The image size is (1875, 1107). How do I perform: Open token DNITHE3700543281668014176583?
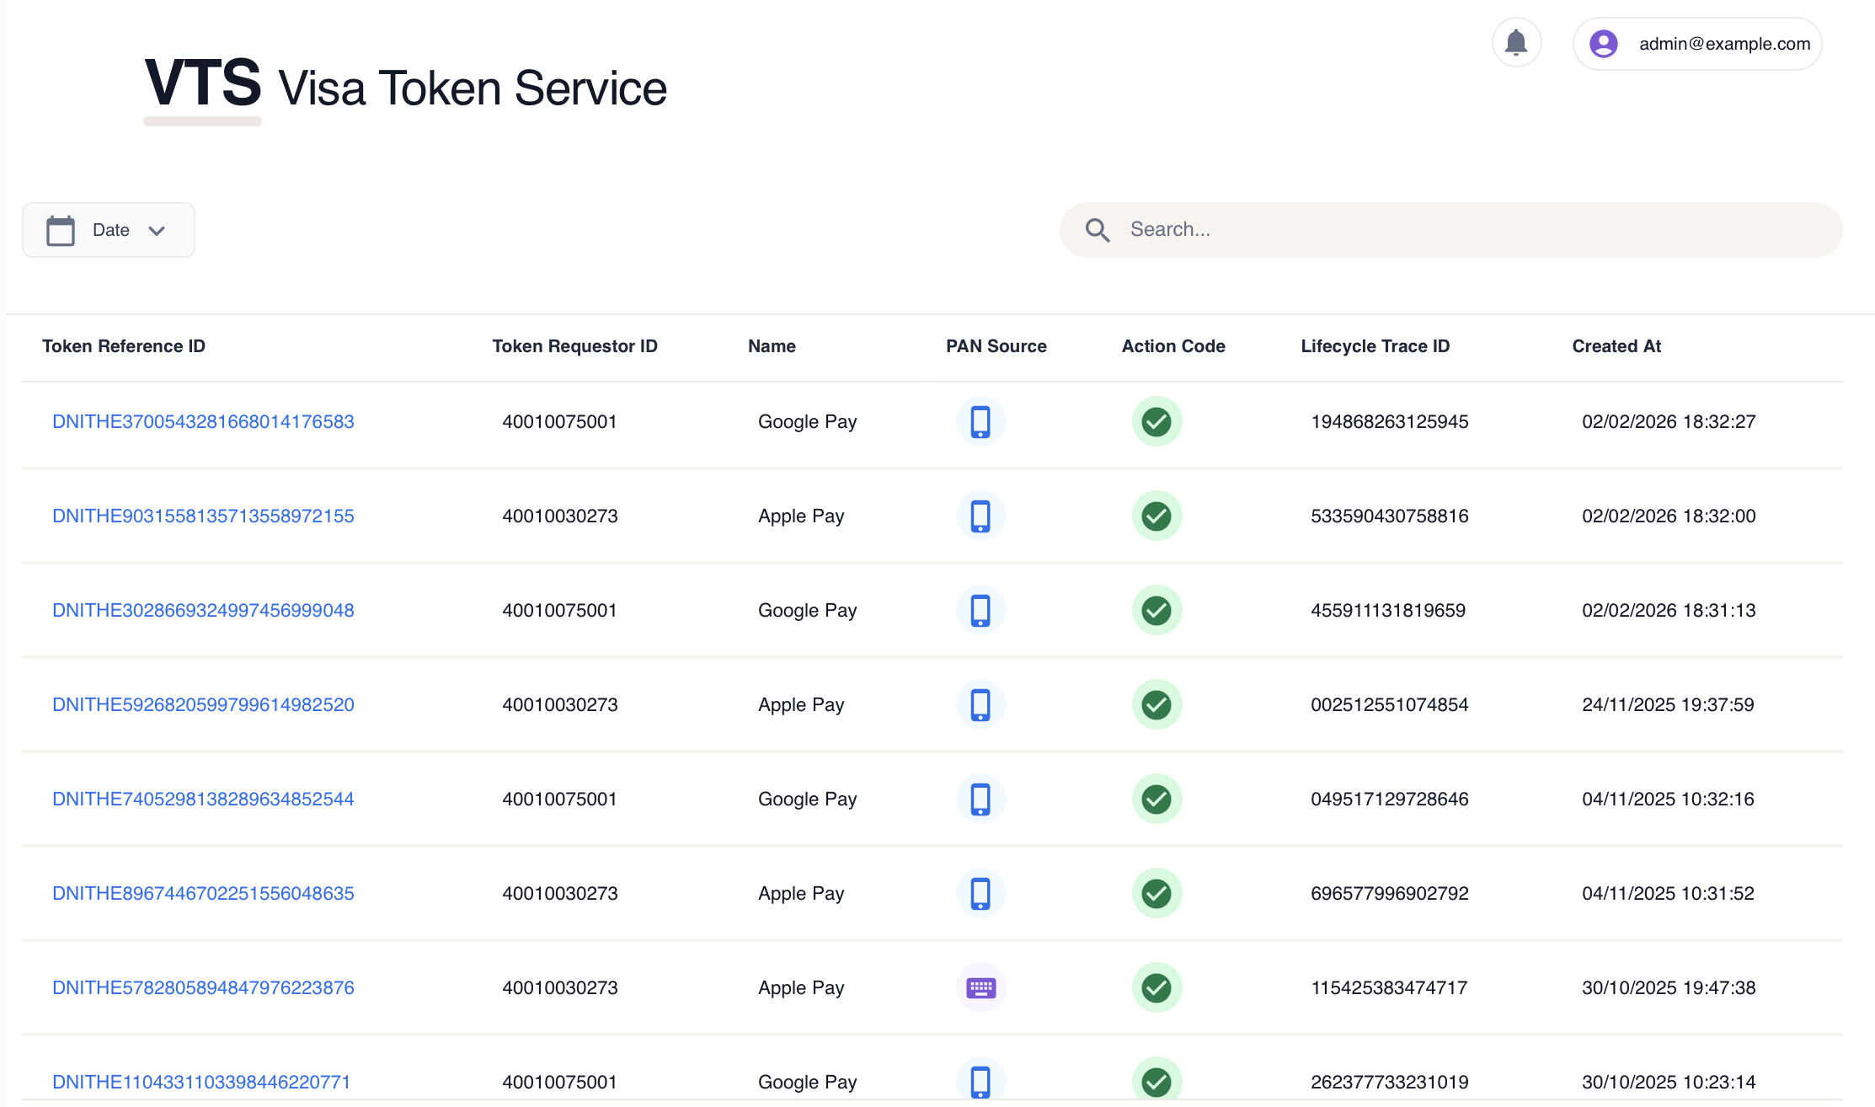point(203,421)
